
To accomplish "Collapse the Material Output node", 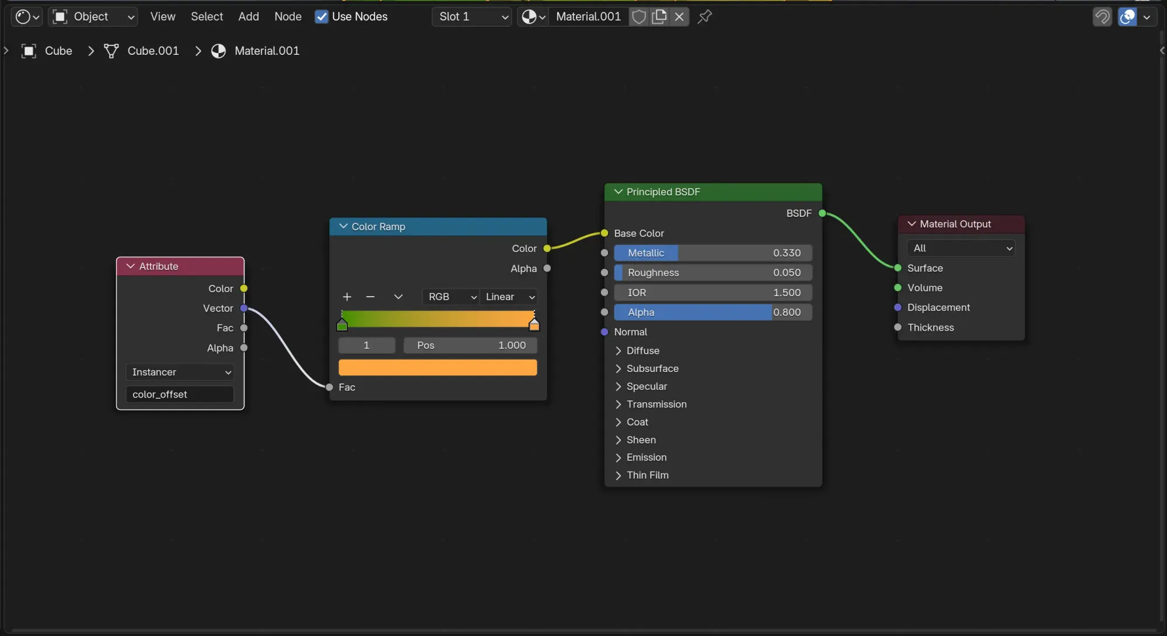I will point(911,224).
